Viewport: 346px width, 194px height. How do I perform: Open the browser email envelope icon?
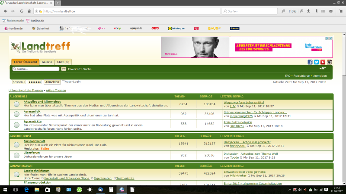click(331, 11)
